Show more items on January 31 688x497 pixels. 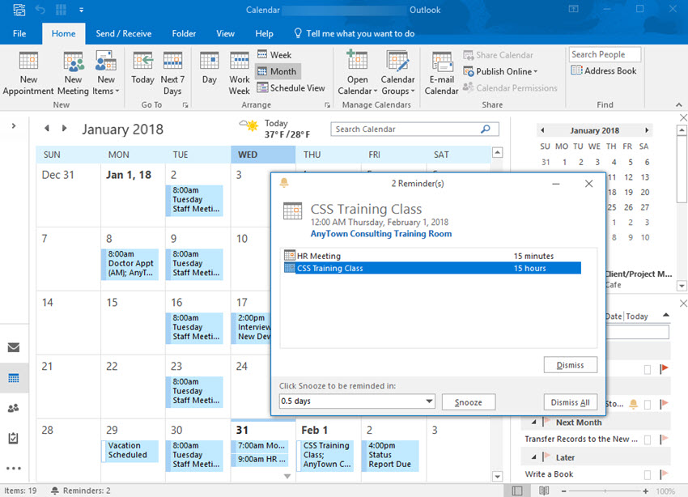tap(287, 477)
